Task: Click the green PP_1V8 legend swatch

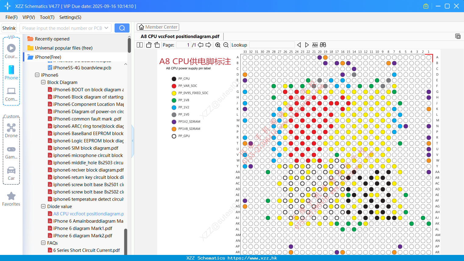Action: [x=174, y=100]
